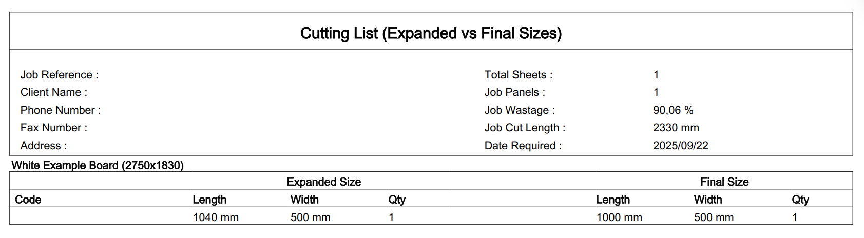Select the Job Panels label
This screenshot has height=238, width=864.
tap(514, 92)
